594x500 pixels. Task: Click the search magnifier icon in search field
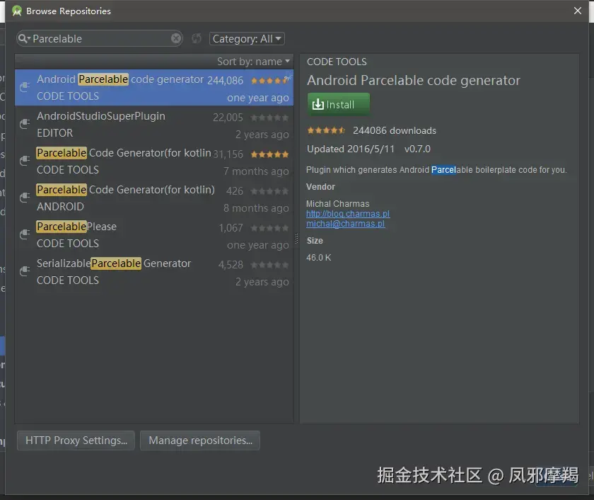(23, 39)
